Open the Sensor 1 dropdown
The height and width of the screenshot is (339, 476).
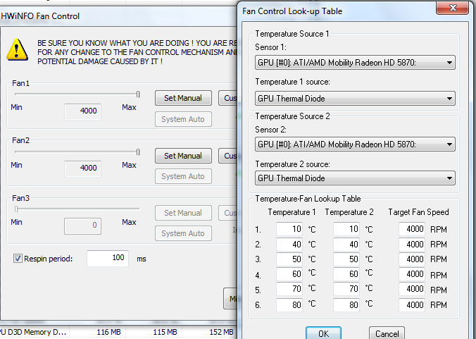click(x=355, y=63)
